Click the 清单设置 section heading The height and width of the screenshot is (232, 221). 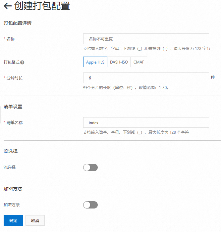[13, 107]
